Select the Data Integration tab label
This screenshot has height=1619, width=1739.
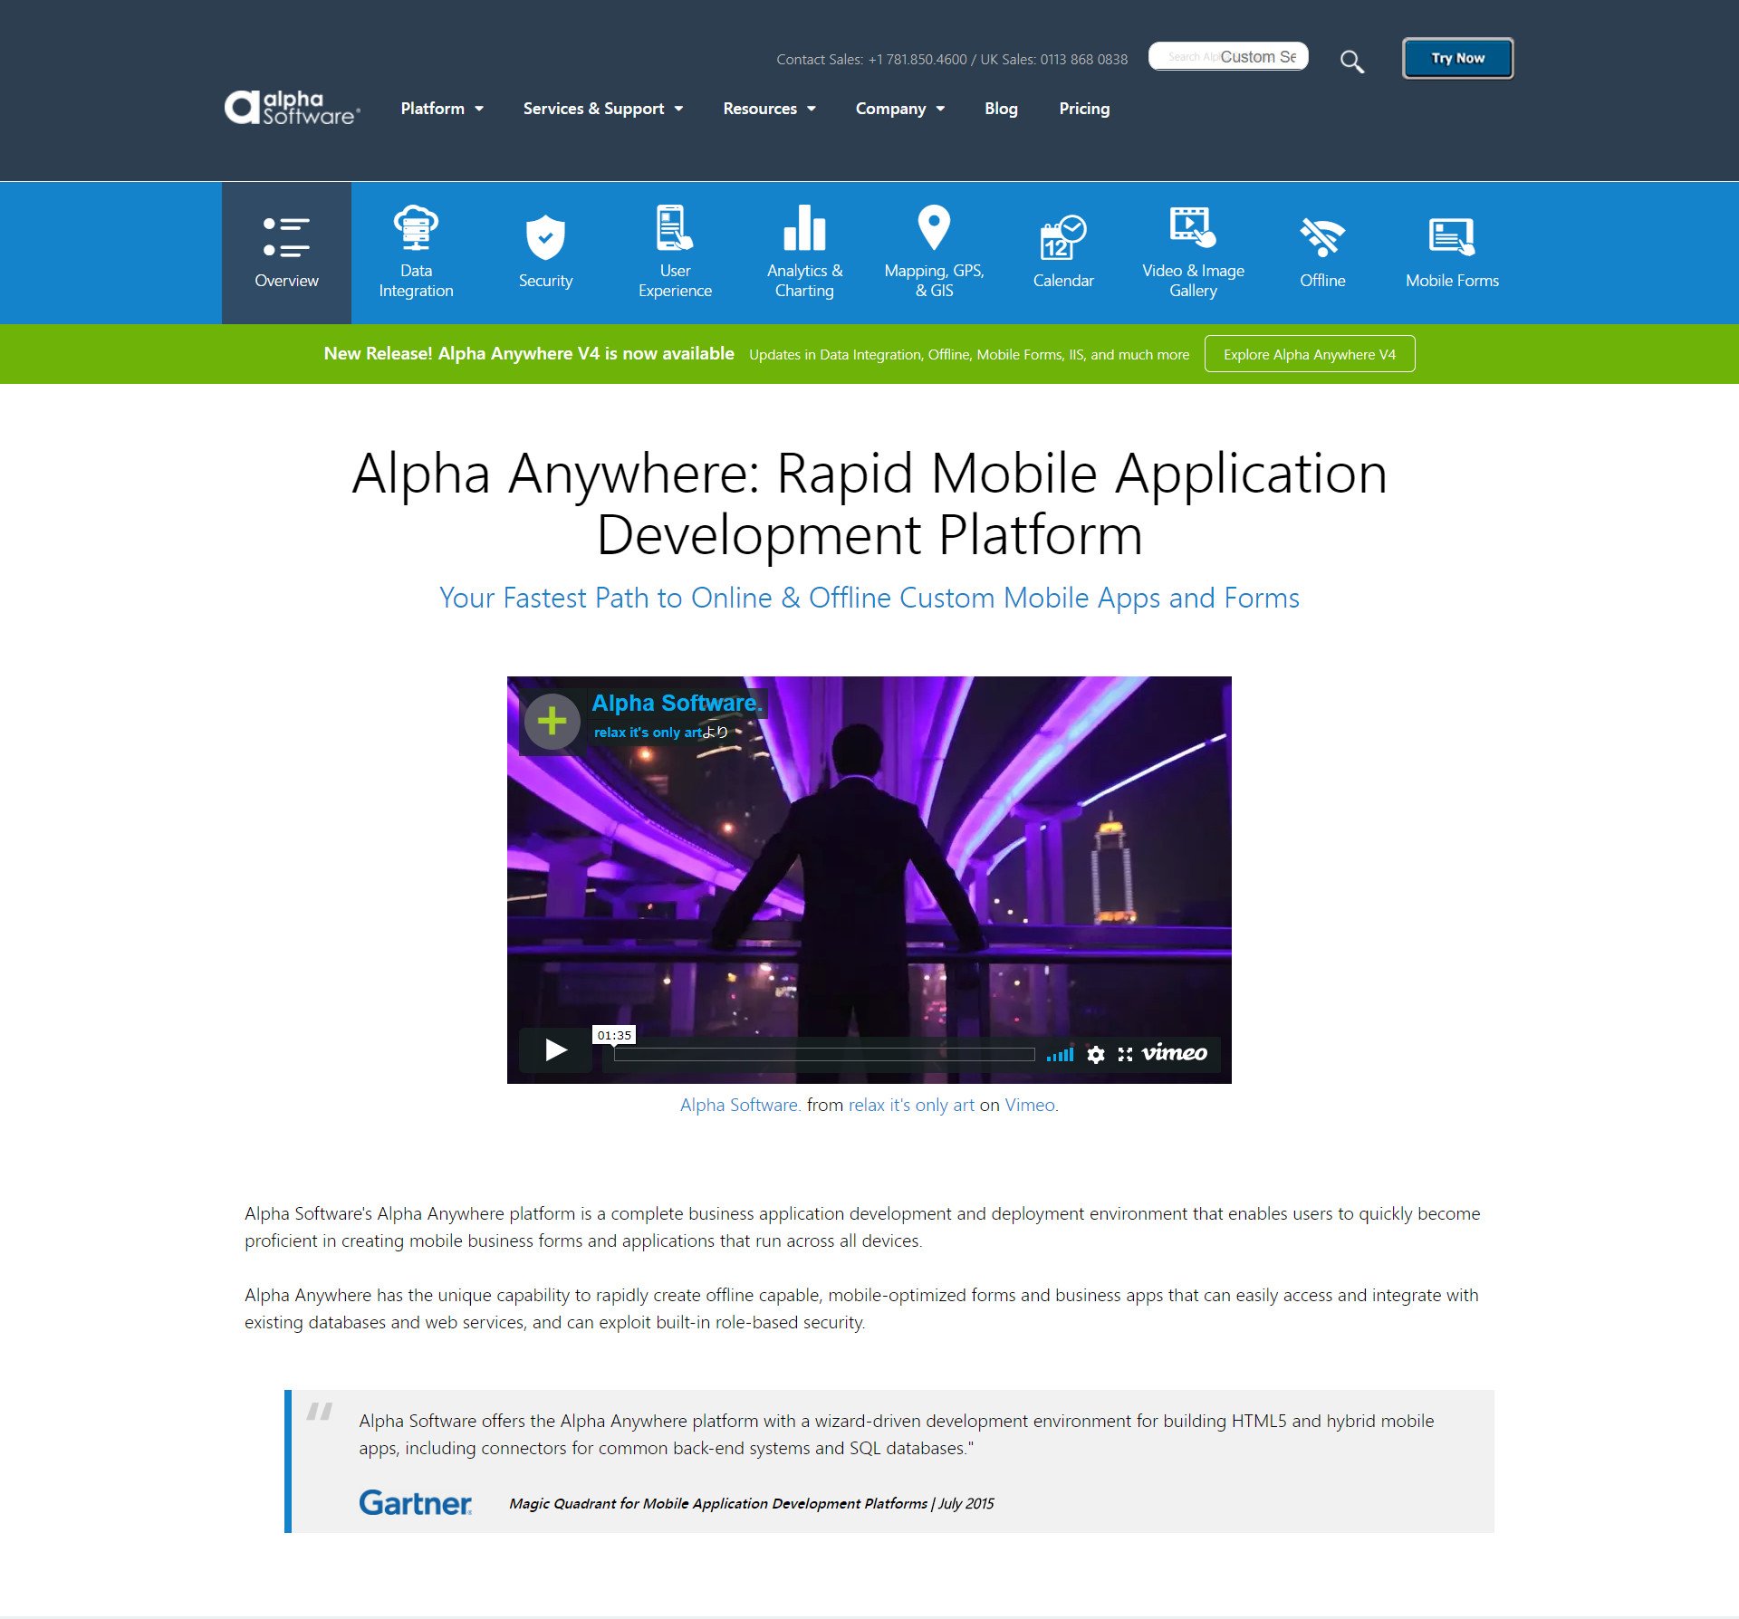416,281
